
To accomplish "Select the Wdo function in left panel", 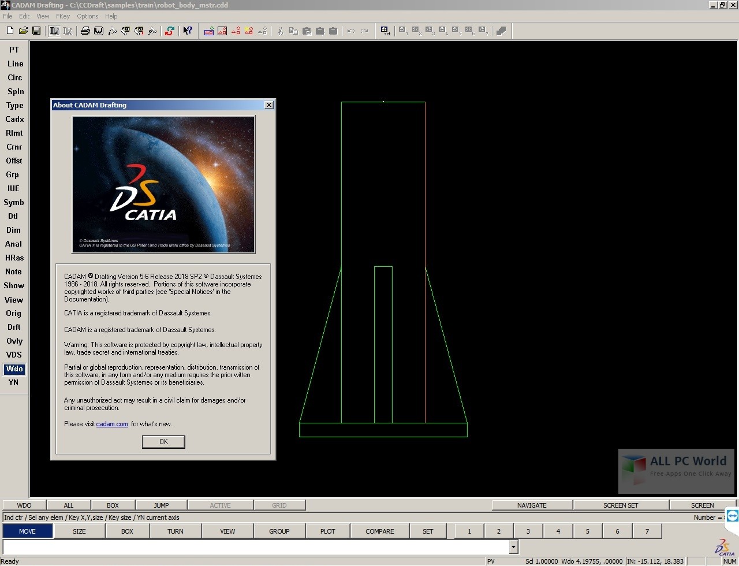I will pyautogui.click(x=14, y=369).
